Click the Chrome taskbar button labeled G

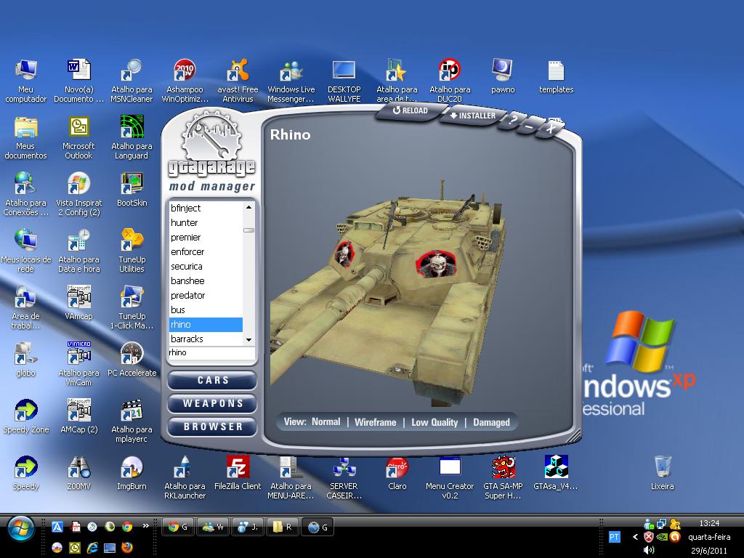pyautogui.click(x=178, y=527)
